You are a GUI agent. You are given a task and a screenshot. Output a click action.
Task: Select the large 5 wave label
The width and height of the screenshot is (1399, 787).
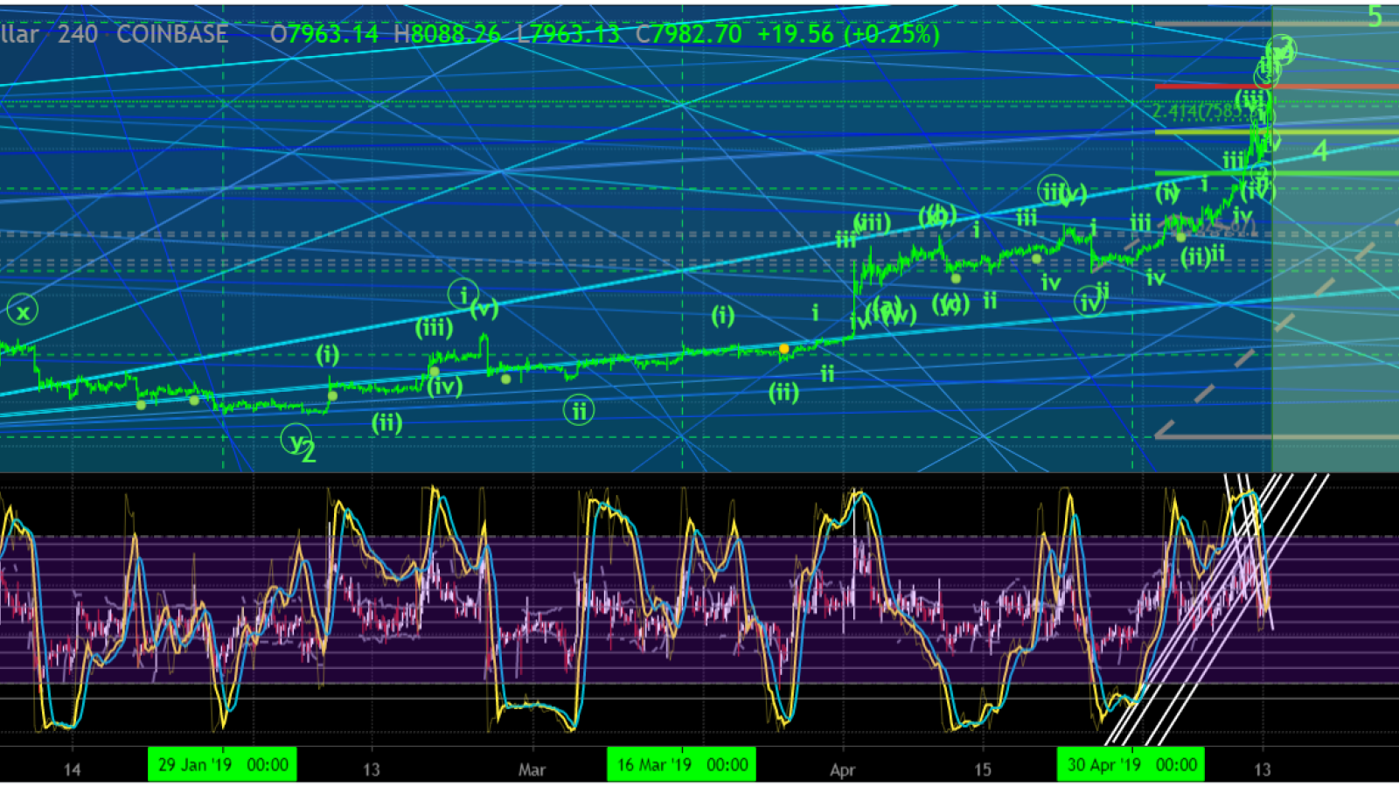1375,17
